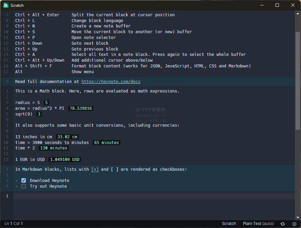Maximize the Scratch window
The height and width of the screenshot is (228, 301).
277,5
